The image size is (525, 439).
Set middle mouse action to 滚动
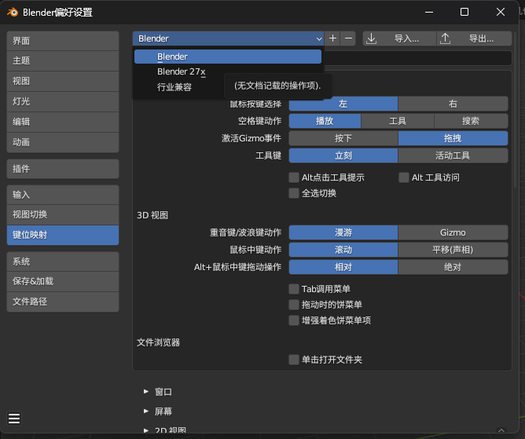click(x=343, y=250)
